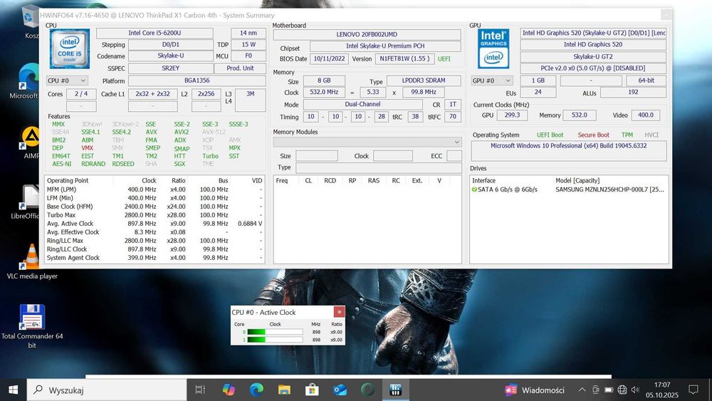The width and height of the screenshot is (712, 401).
Task: Open the Total Commander 64 bit desktop shortcut
Action: tap(32, 318)
